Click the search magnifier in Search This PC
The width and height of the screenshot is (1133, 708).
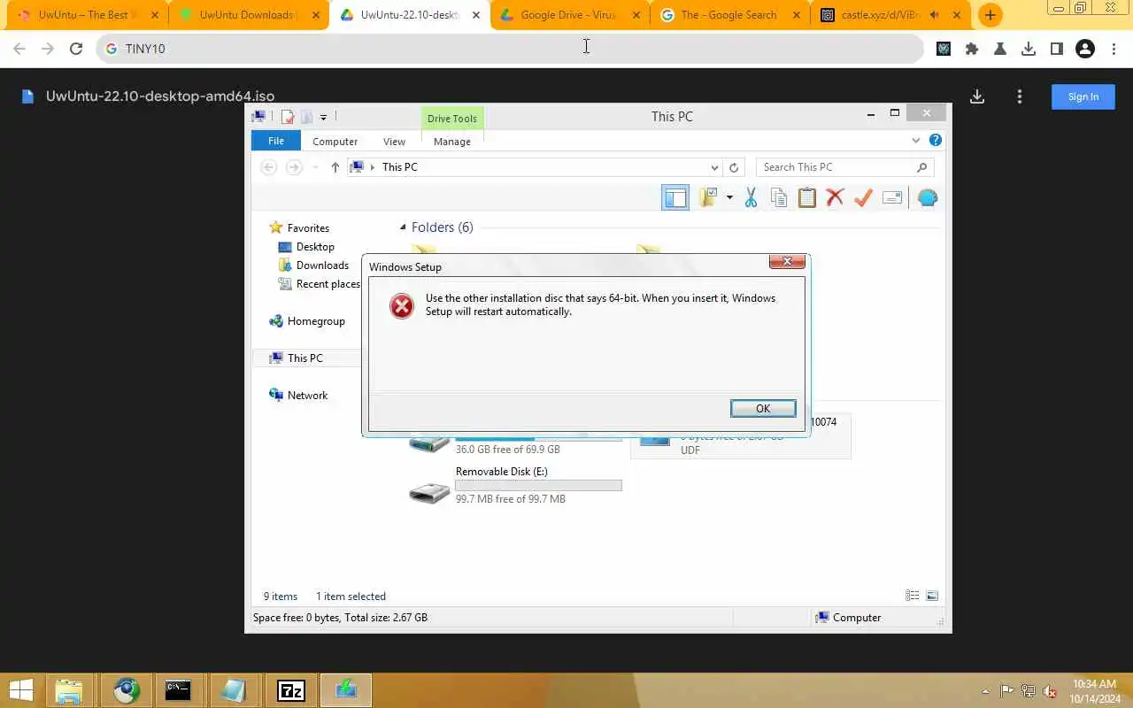pyautogui.click(x=921, y=167)
